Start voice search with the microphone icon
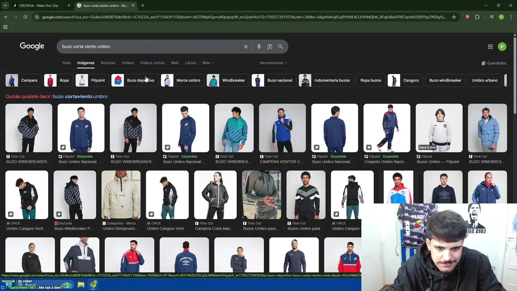 pos(259,46)
